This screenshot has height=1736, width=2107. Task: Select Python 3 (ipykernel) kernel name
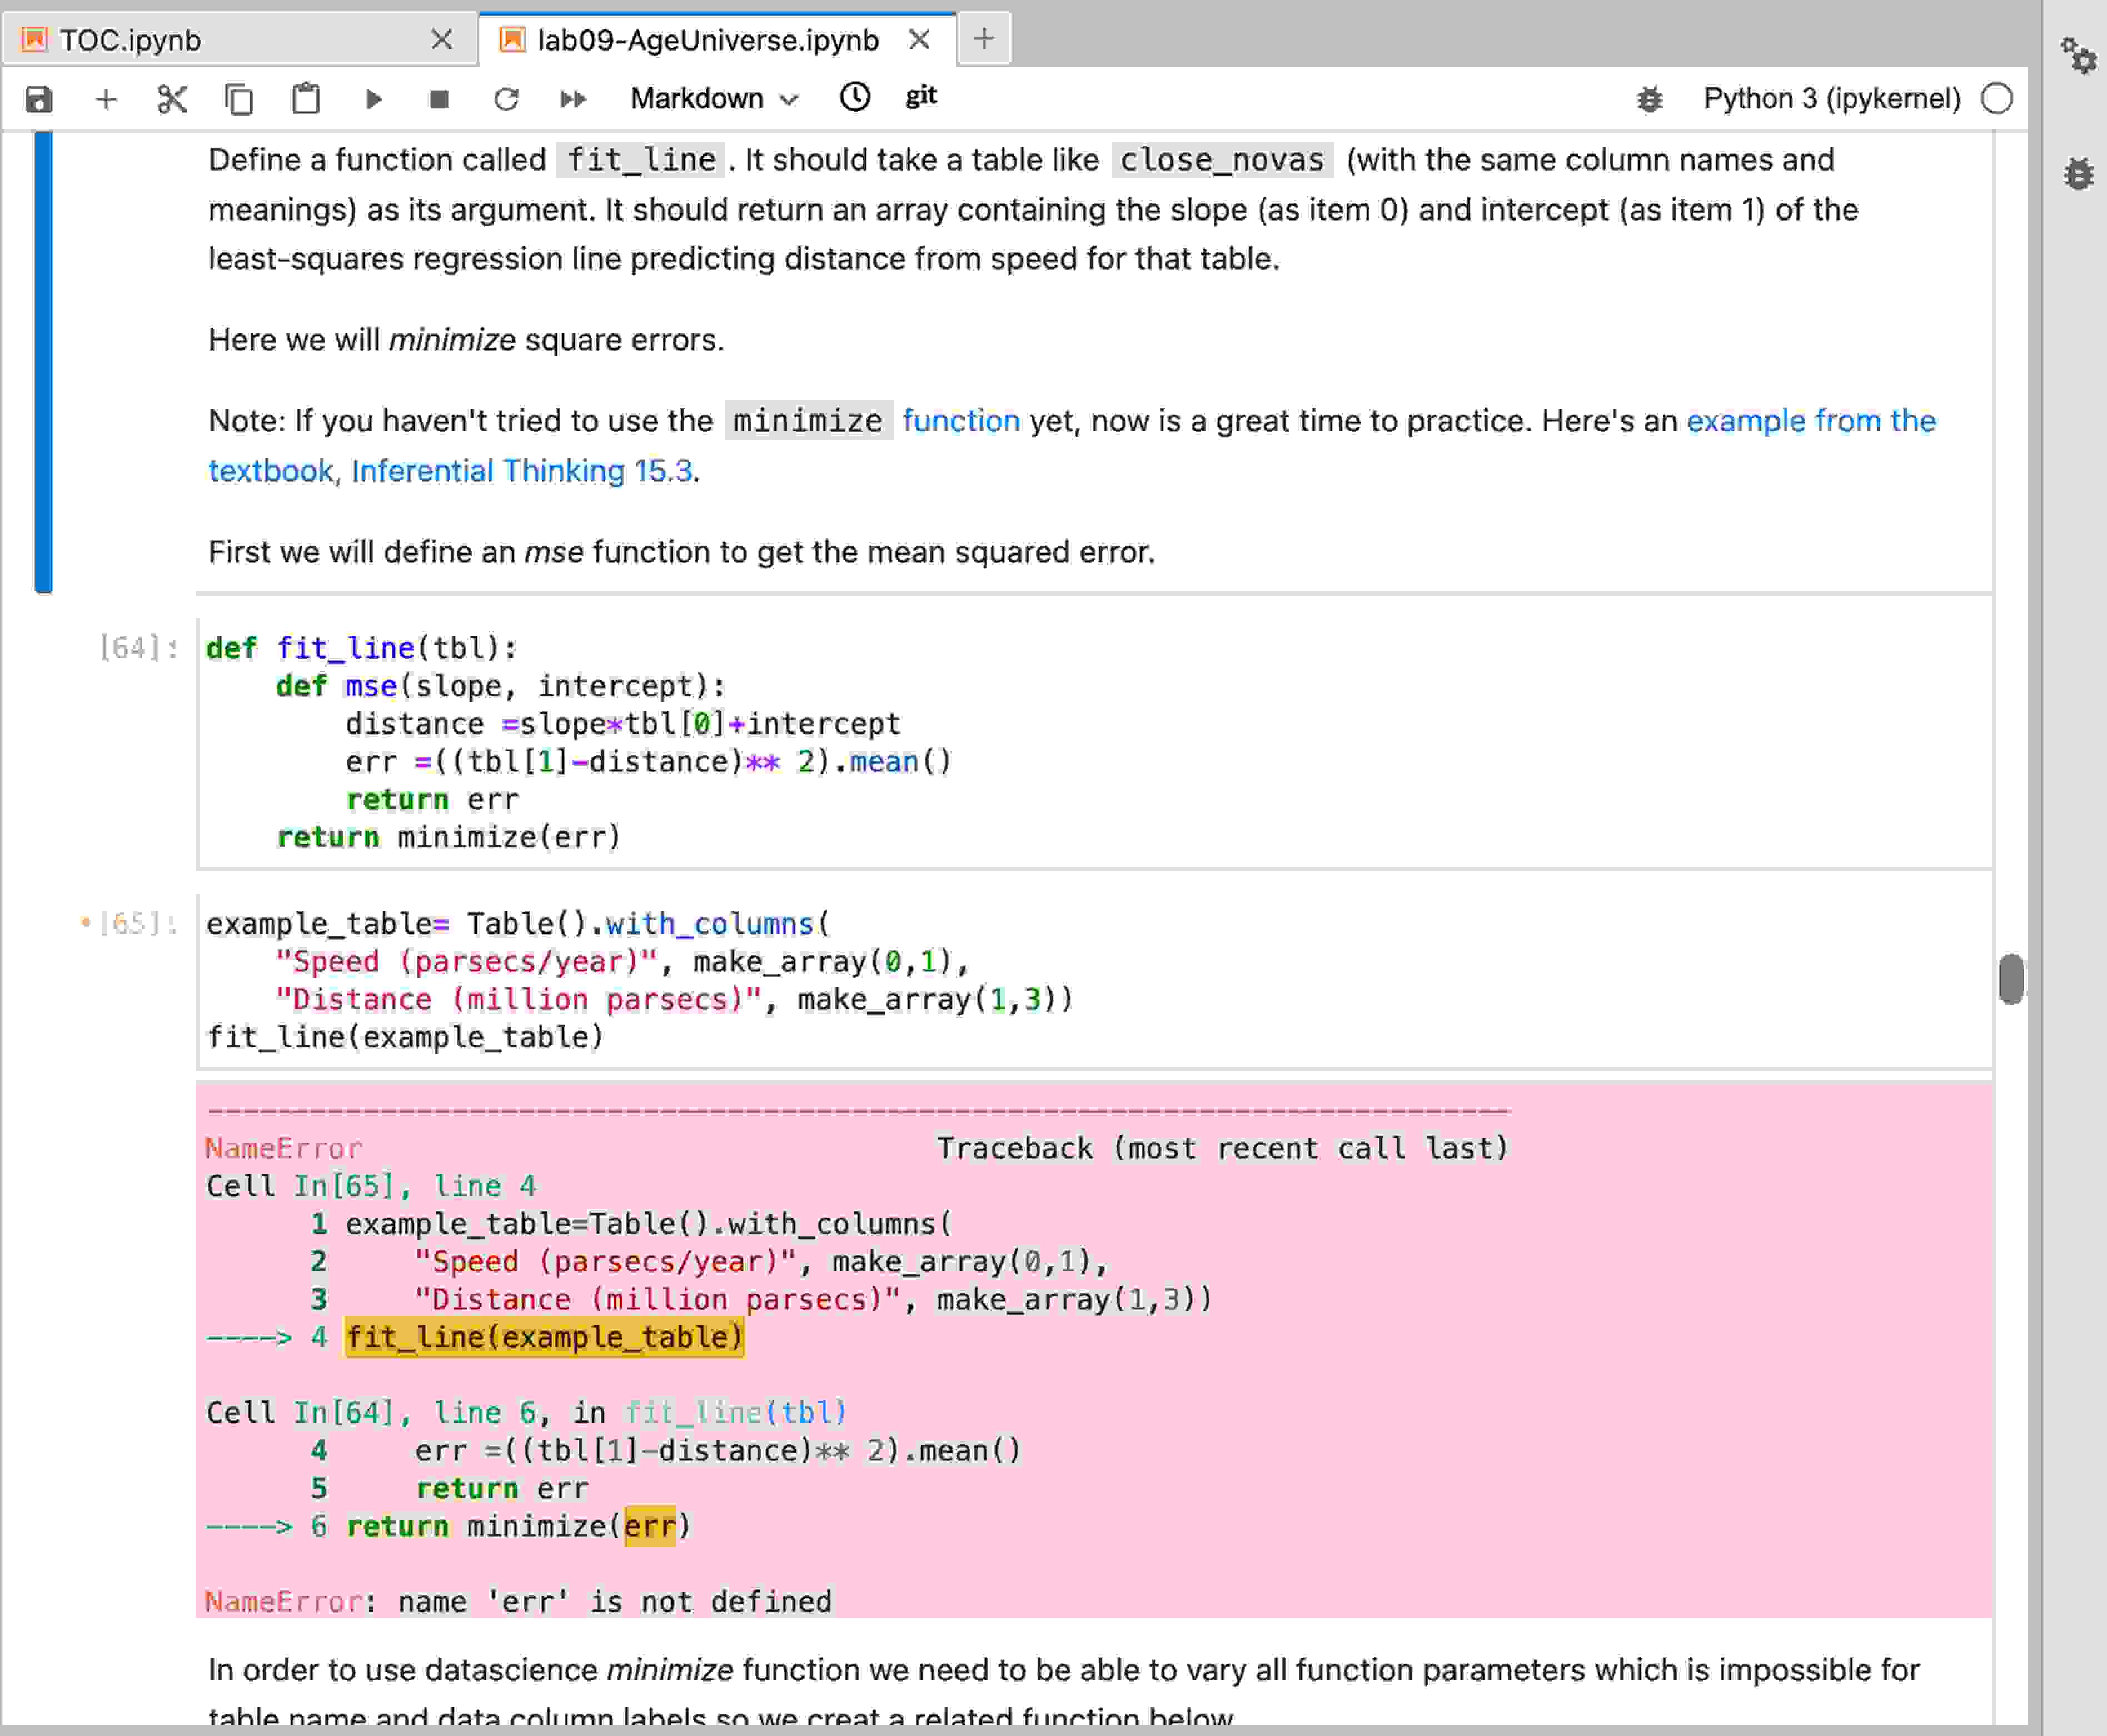point(1831,99)
